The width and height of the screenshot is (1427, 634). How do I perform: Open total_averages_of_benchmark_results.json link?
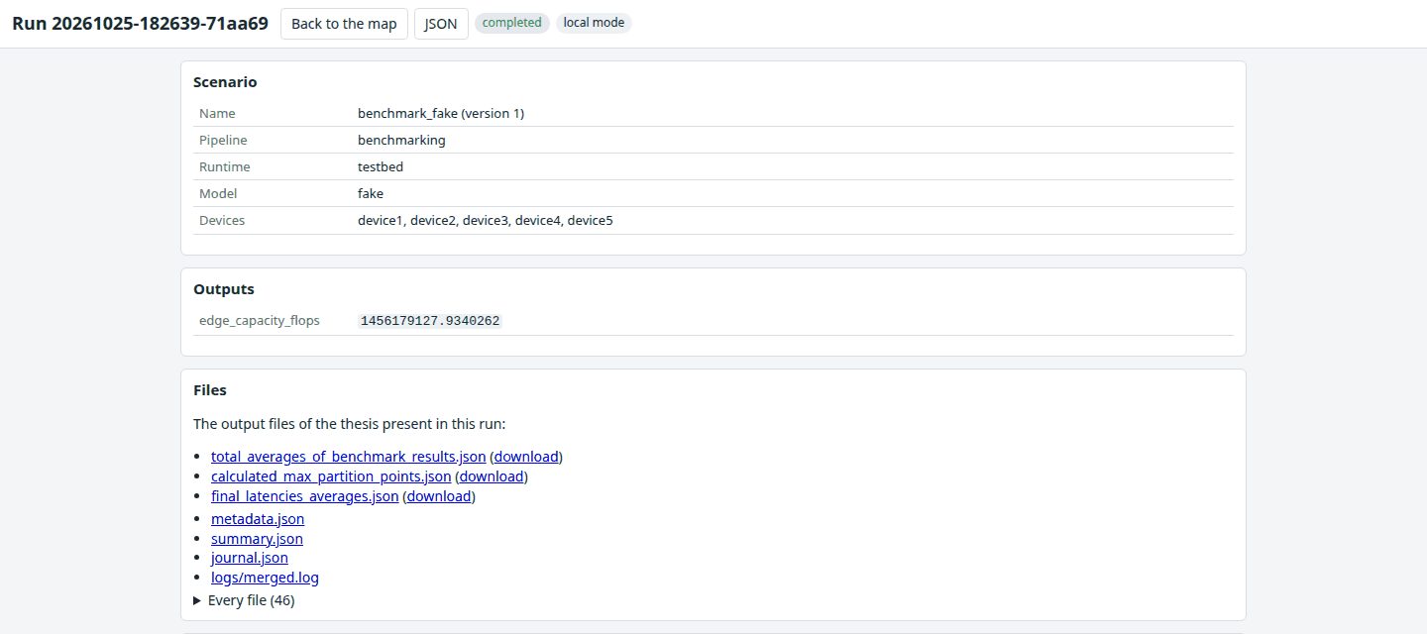point(348,457)
